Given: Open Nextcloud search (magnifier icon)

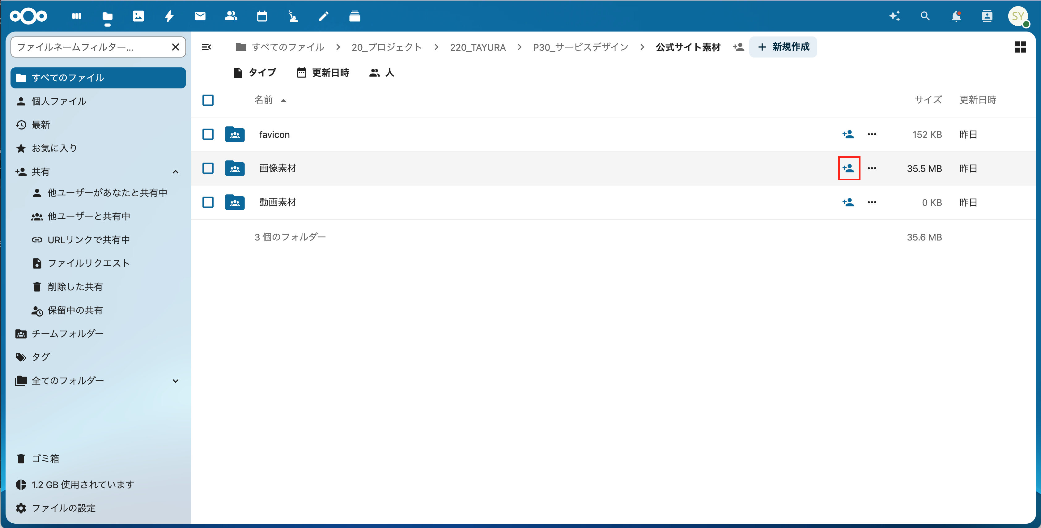Looking at the screenshot, I should (x=924, y=16).
